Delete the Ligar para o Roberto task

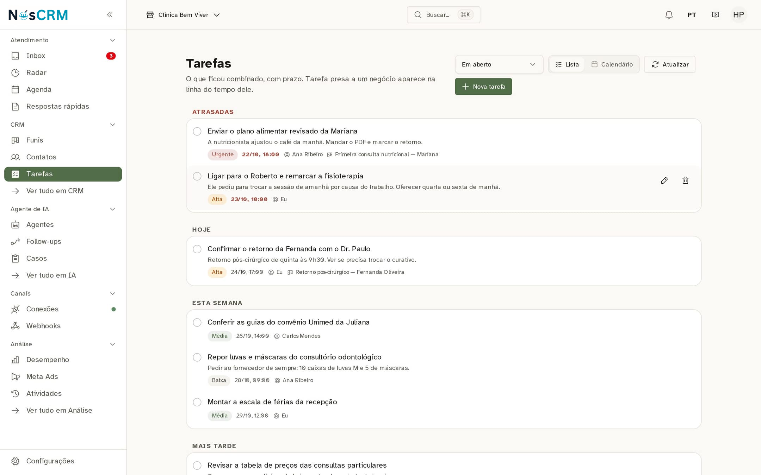point(685,180)
